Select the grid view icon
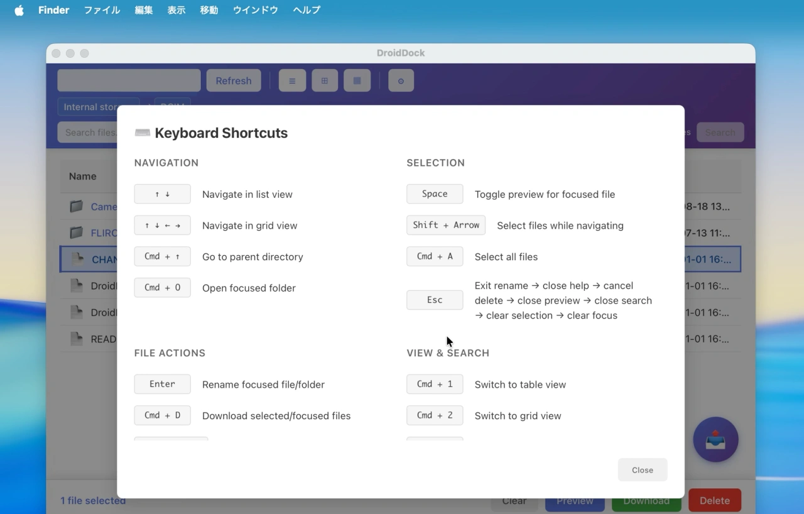 325,80
